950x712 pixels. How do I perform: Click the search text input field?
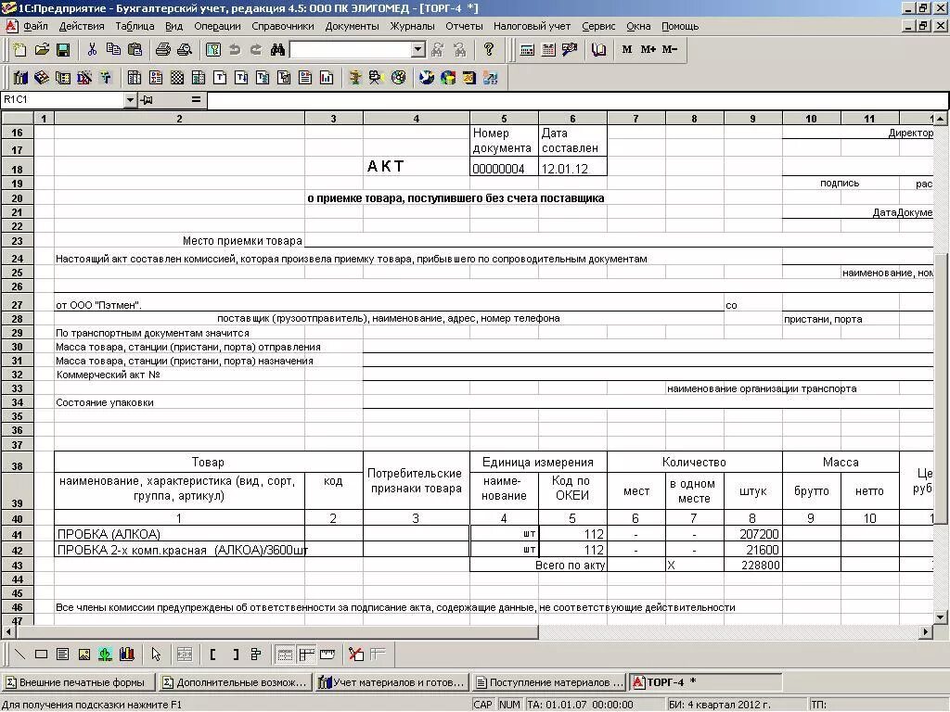(x=351, y=50)
